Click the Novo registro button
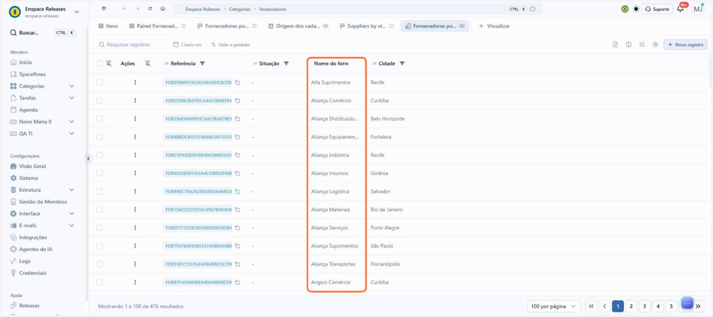This screenshot has width=713, height=317. [x=685, y=45]
